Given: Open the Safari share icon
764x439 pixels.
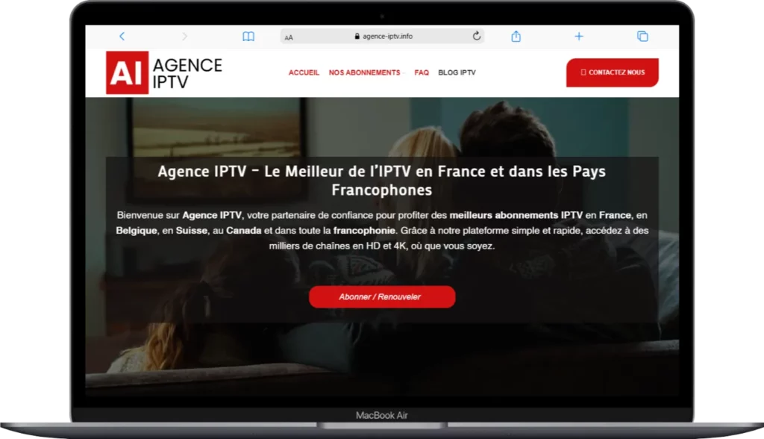Looking at the screenshot, I should pyautogui.click(x=516, y=36).
